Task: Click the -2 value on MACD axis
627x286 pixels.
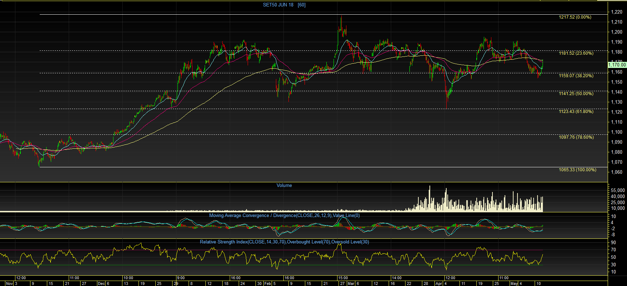Action: tap(613, 228)
